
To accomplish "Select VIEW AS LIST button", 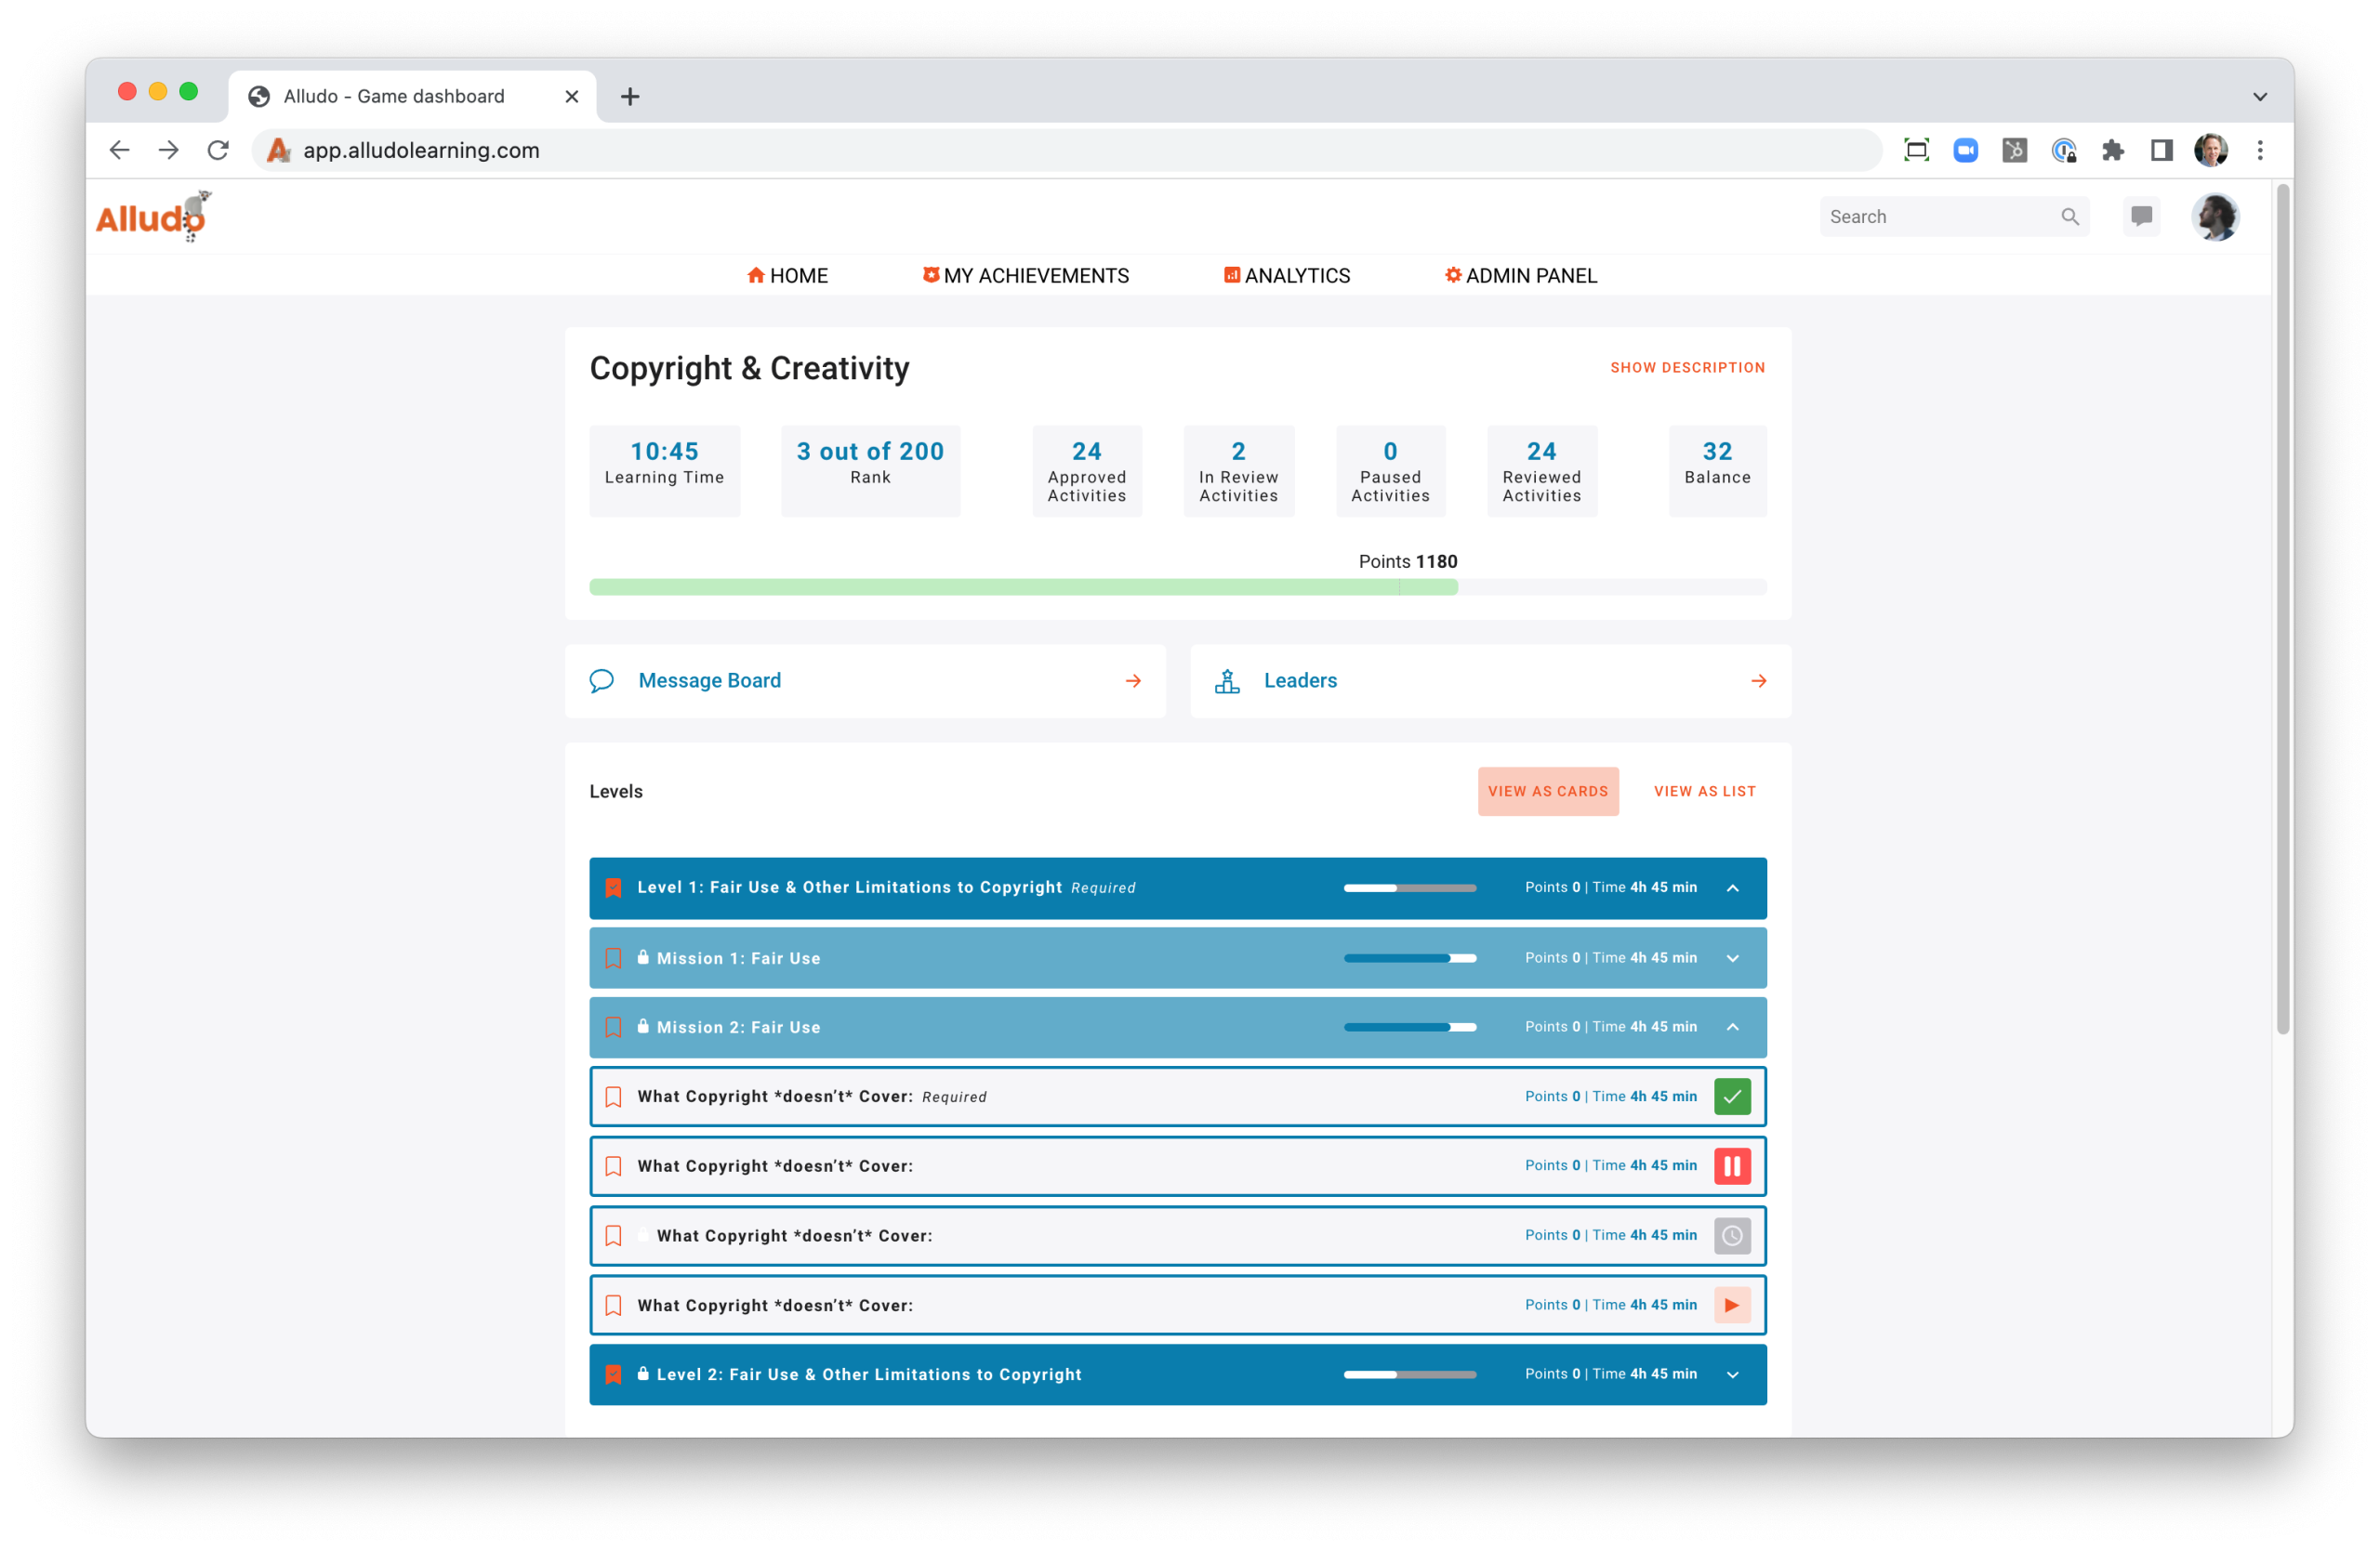I will coord(1704,792).
